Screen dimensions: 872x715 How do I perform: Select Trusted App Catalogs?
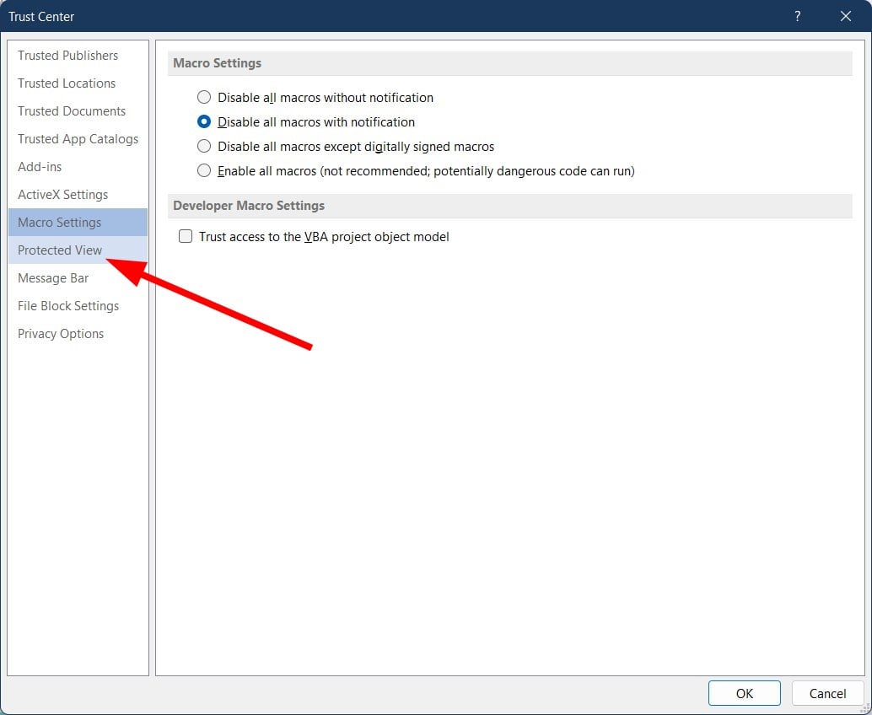(78, 139)
